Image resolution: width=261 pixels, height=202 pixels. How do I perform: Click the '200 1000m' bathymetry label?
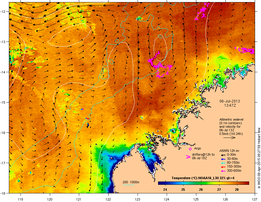131,182
